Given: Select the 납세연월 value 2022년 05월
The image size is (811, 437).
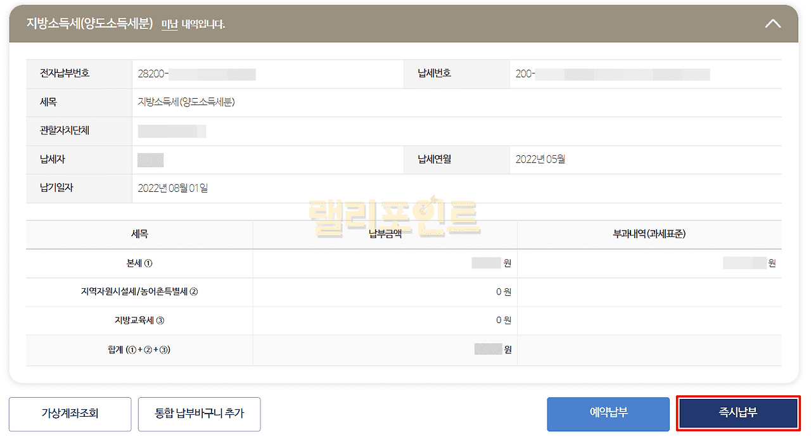Looking at the screenshot, I should tap(540, 160).
